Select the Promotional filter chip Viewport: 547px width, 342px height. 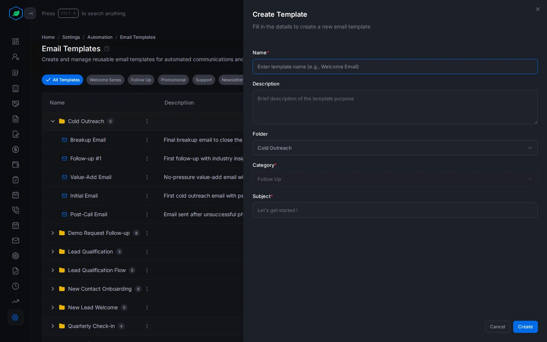pyautogui.click(x=173, y=80)
